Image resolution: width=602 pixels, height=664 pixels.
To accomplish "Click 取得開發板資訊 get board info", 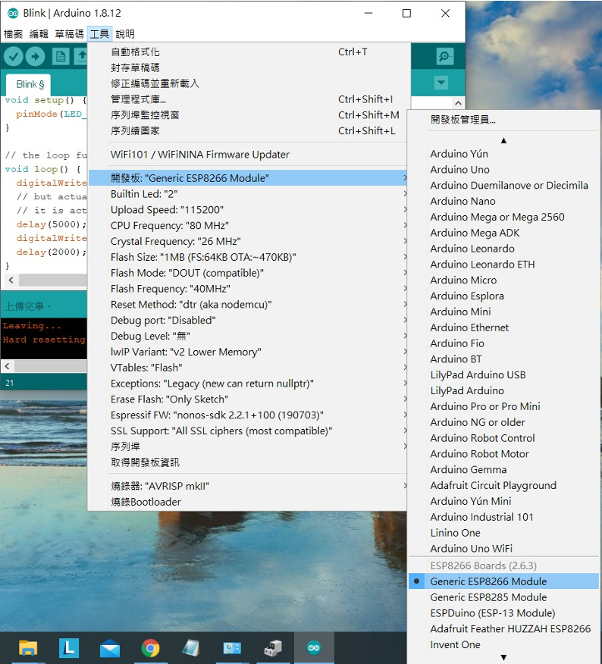I will click(x=248, y=462).
